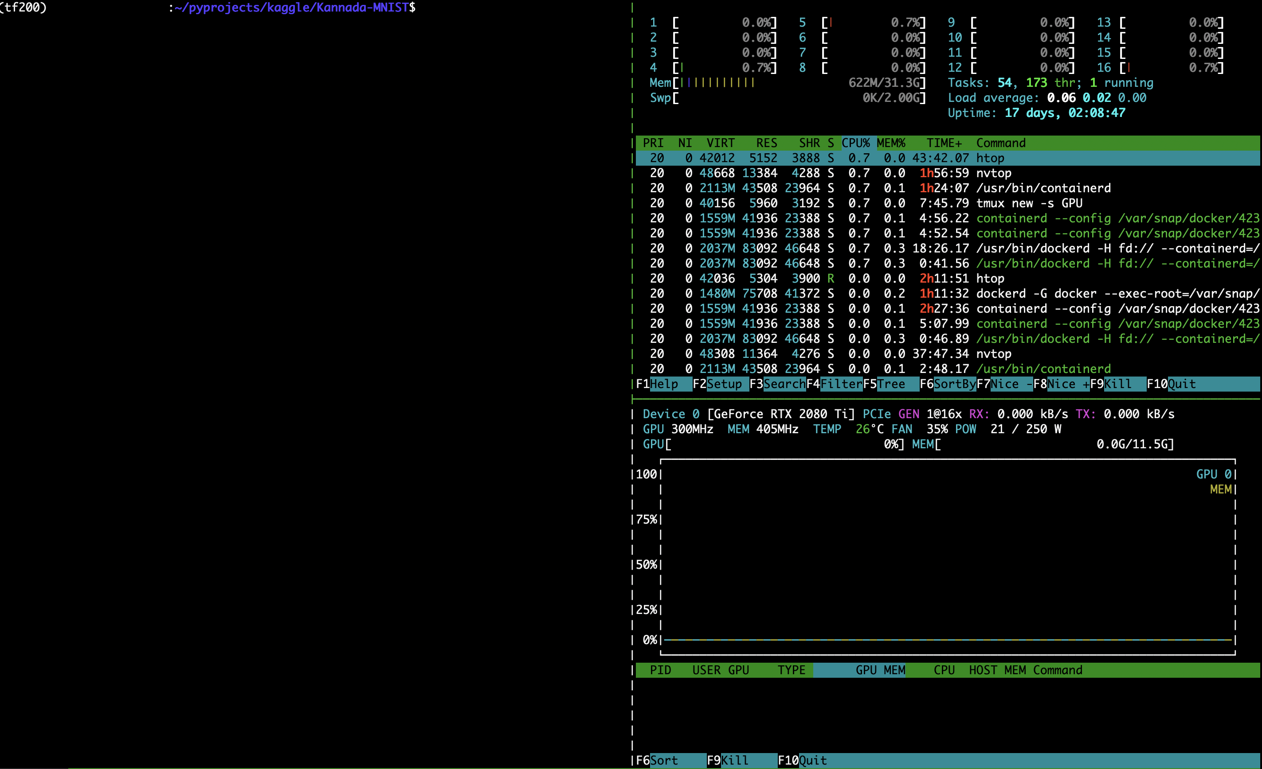Click the (tf200) environment label

pos(23,8)
